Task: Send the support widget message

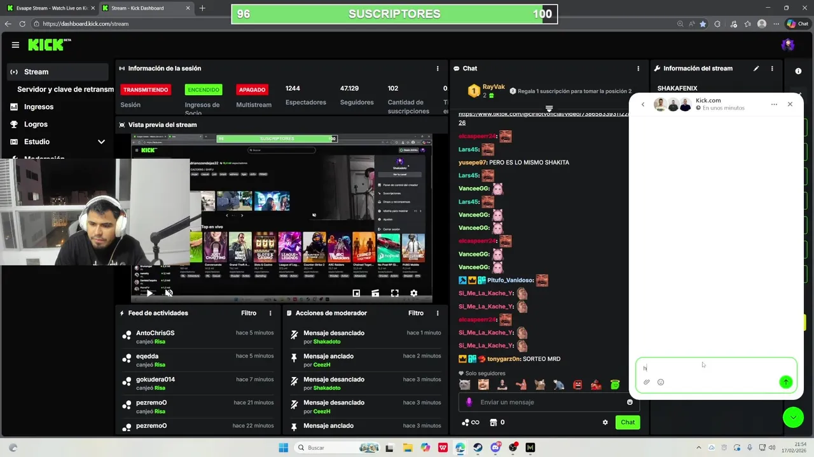Action: [x=785, y=382]
